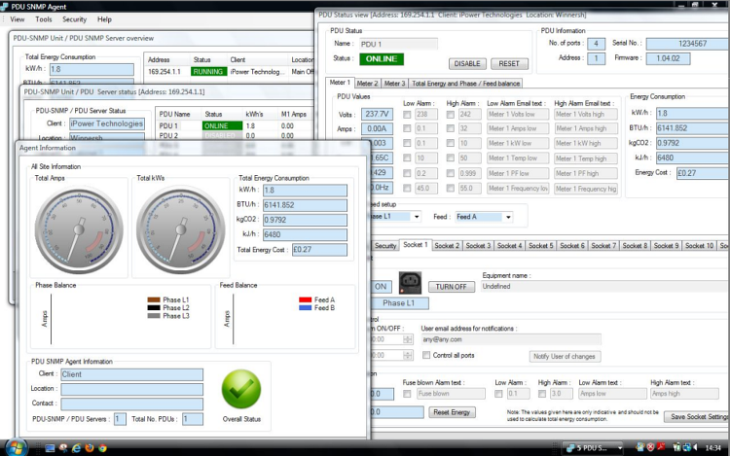This screenshot has height=456, width=730.
Task: Click the Contact field in Agent Information
Action: click(131, 403)
